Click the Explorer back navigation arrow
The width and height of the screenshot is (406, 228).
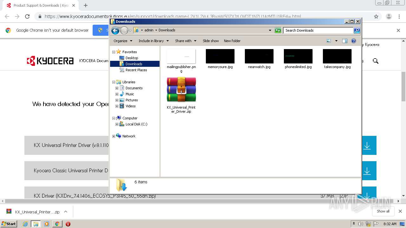click(x=115, y=30)
